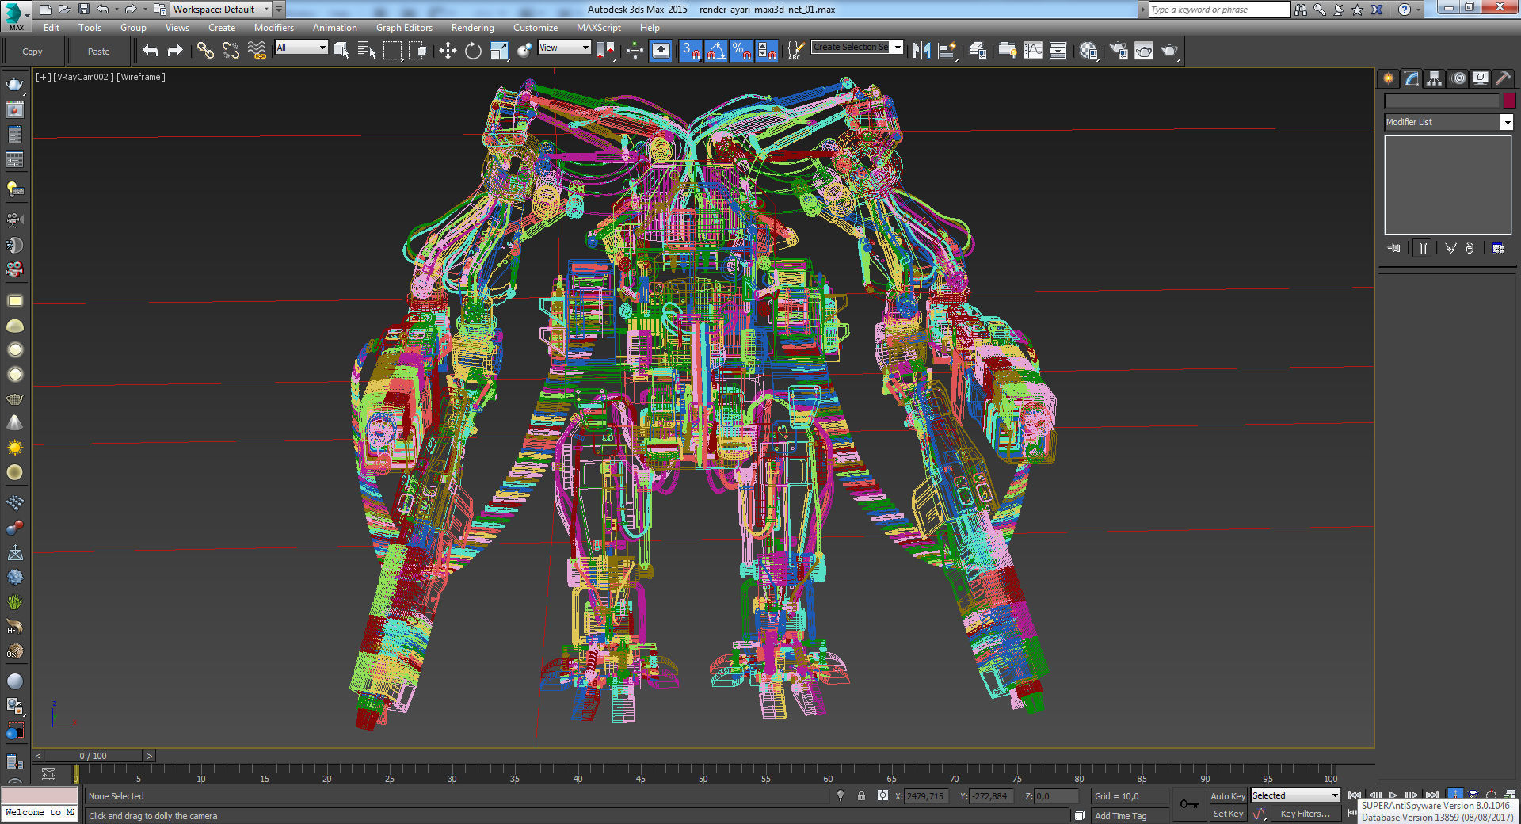The image size is (1521, 824).
Task: Open Select by Name list
Action: point(367,51)
